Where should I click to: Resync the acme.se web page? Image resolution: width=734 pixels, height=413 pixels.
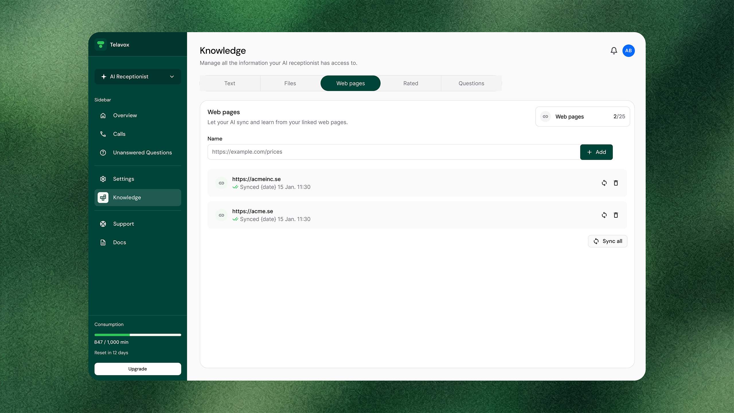604,215
